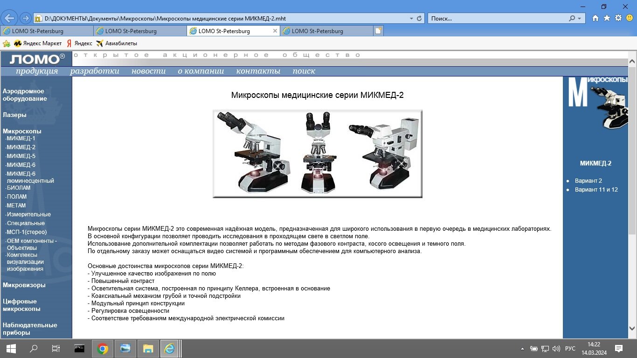Select МЕТАМ in the sidebar
Viewport: 637px width, 358px height.
pos(16,206)
